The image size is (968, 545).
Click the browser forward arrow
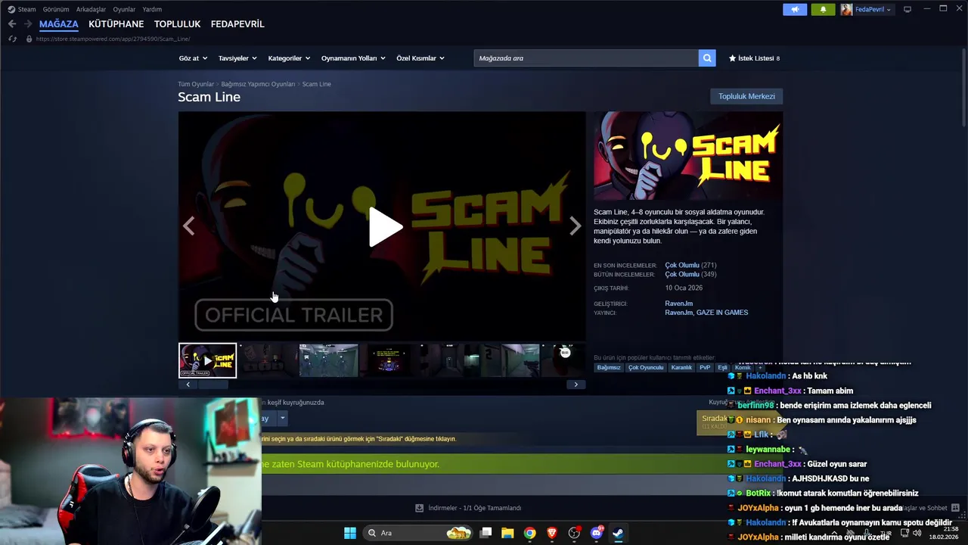click(x=28, y=24)
